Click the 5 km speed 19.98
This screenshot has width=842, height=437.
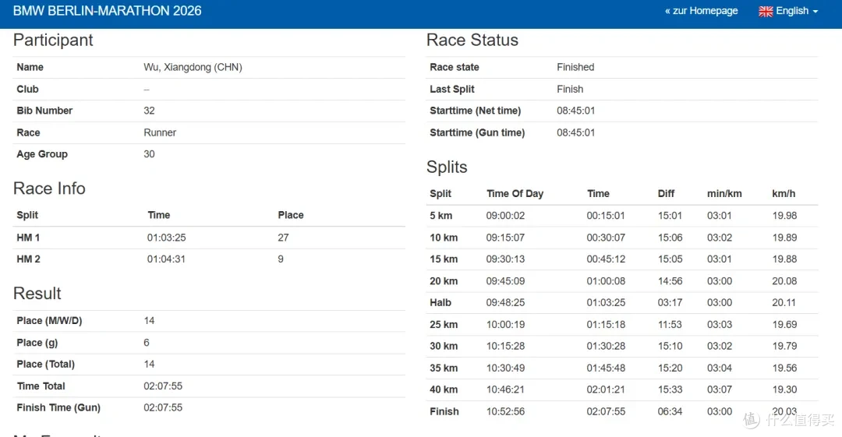(x=784, y=216)
